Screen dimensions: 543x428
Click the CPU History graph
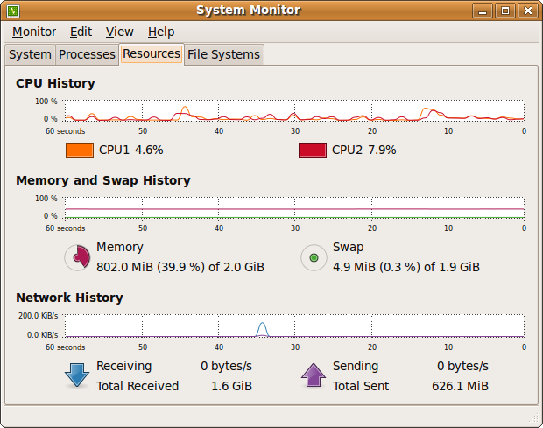(x=294, y=109)
